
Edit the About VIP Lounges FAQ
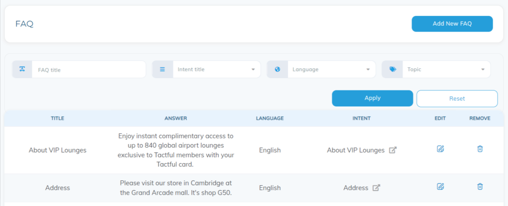(440, 149)
